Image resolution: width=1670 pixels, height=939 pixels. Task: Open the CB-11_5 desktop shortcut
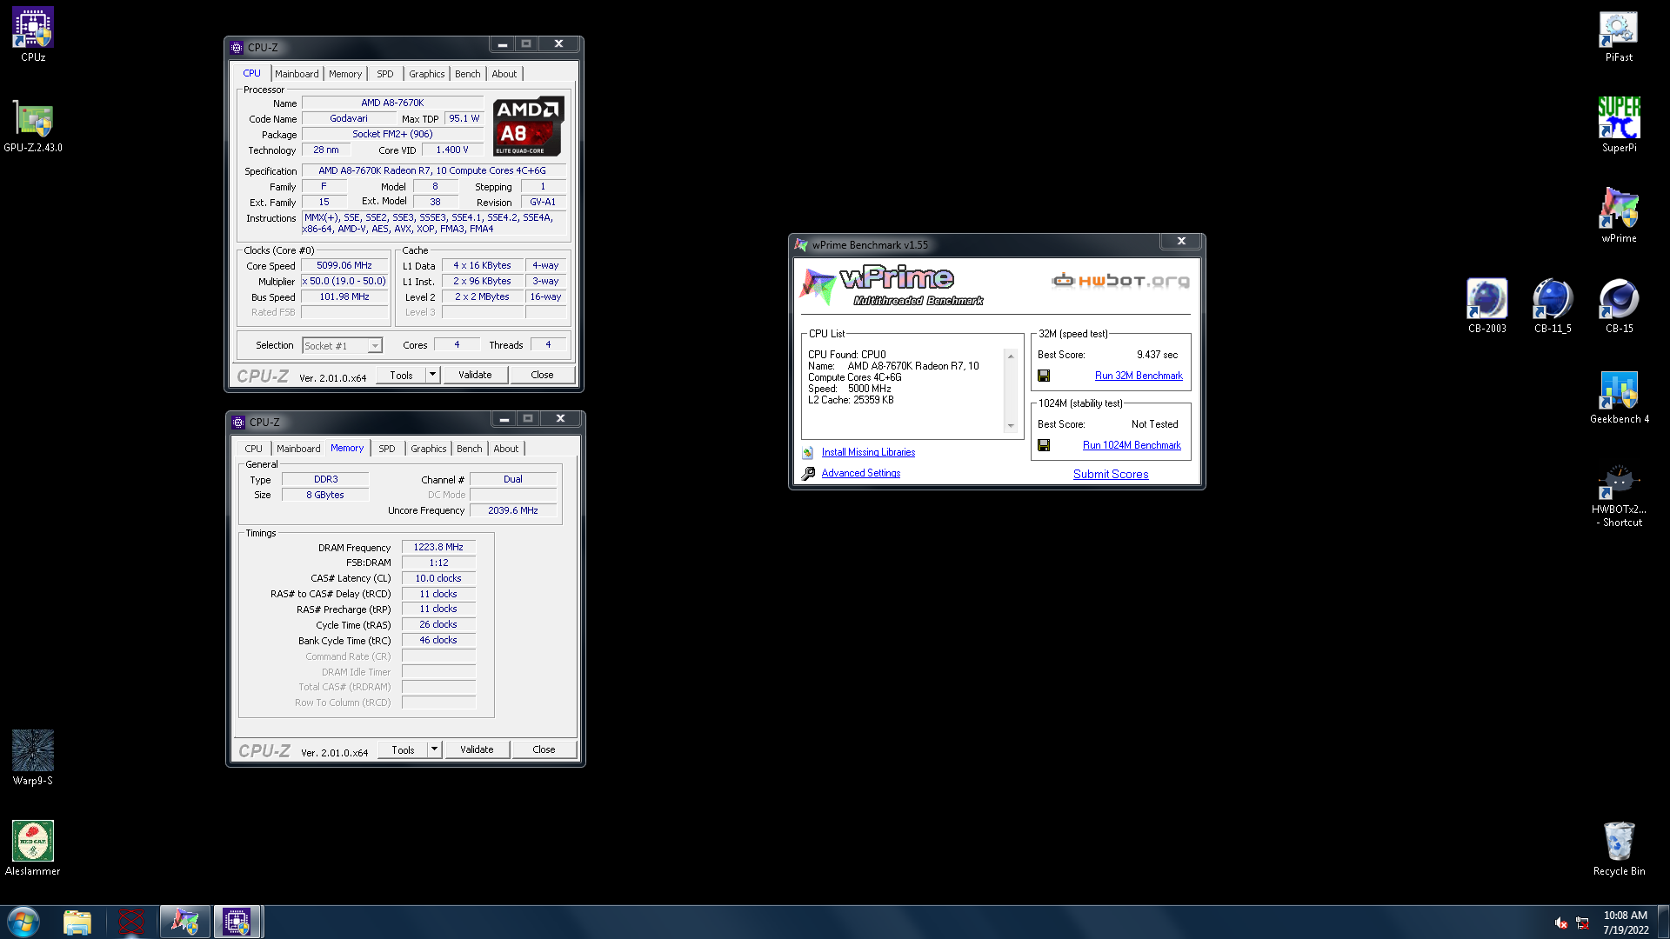click(x=1553, y=306)
